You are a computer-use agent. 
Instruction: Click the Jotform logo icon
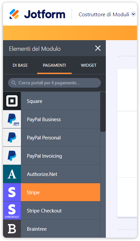pyautogui.click(x=14, y=14)
